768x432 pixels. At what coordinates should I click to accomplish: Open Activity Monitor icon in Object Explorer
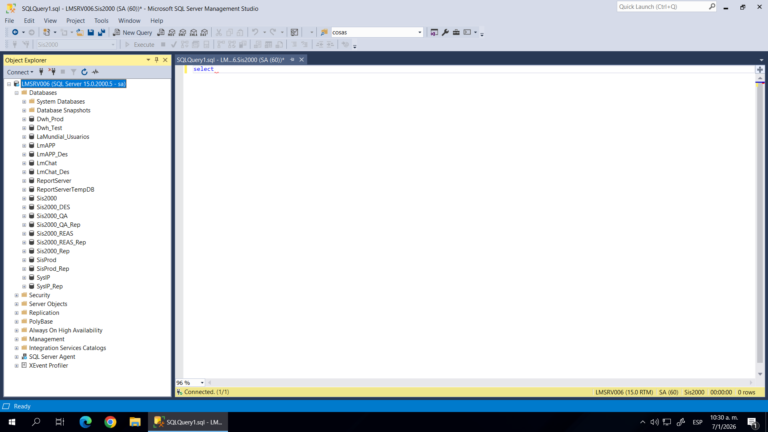coord(95,72)
